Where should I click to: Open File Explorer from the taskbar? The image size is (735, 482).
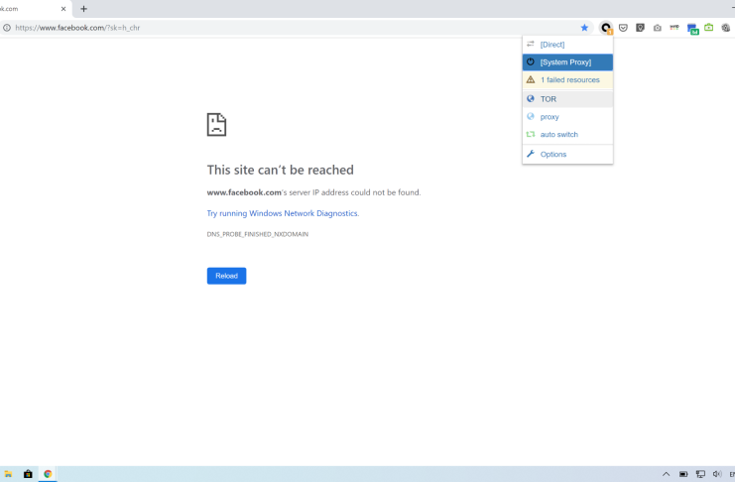(8, 474)
